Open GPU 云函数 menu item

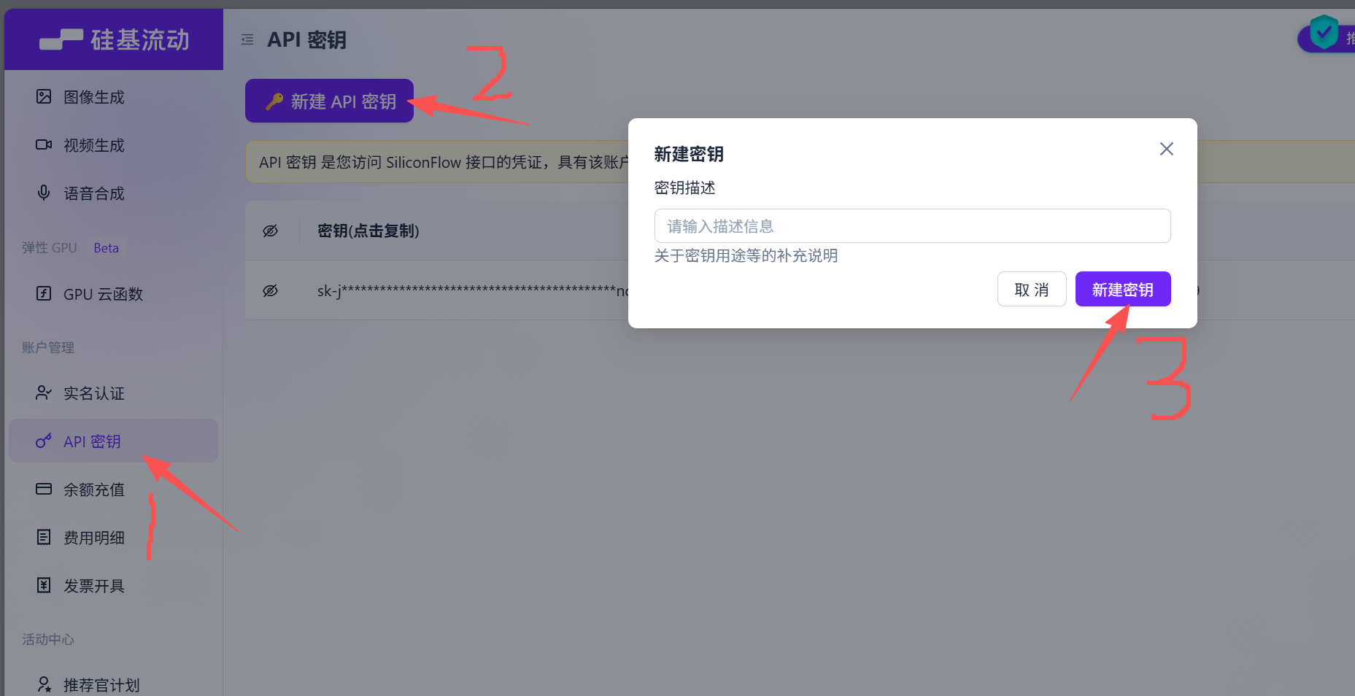pyautogui.click(x=113, y=293)
